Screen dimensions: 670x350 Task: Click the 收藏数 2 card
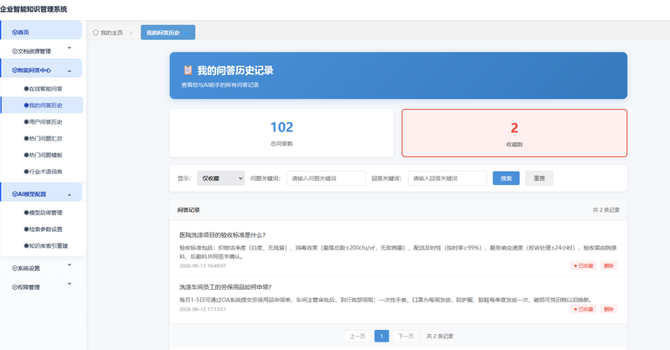pos(514,133)
